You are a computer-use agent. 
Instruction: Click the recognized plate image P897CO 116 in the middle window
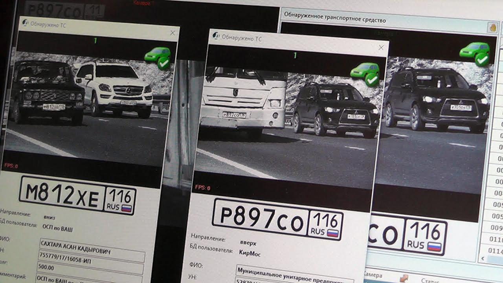click(x=277, y=219)
